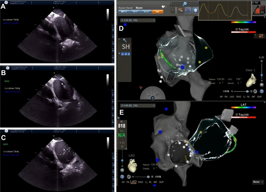Toggle the Tag.Idx checkbox in lower view
Screen dimensions: 266x192
tap(237, 114)
